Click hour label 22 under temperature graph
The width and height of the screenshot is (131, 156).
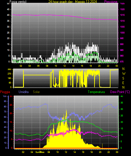[109, 152]
